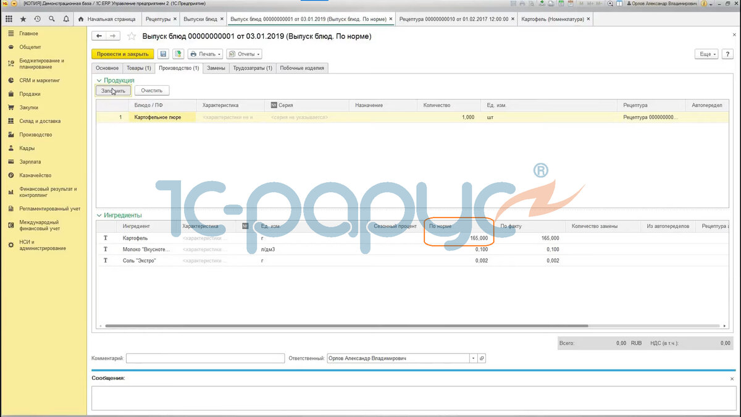741x417 pixels.
Task: Open the yellow info about icon
Action: [704, 4]
